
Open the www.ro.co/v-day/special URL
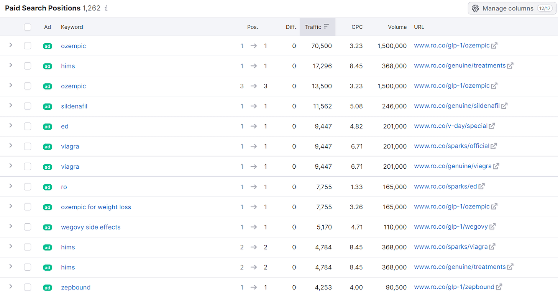pyautogui.click(x=451, y=126)
